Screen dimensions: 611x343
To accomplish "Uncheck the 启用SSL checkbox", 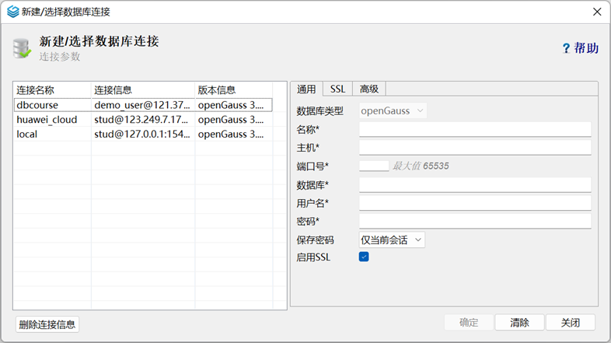I will coord(364,257).
